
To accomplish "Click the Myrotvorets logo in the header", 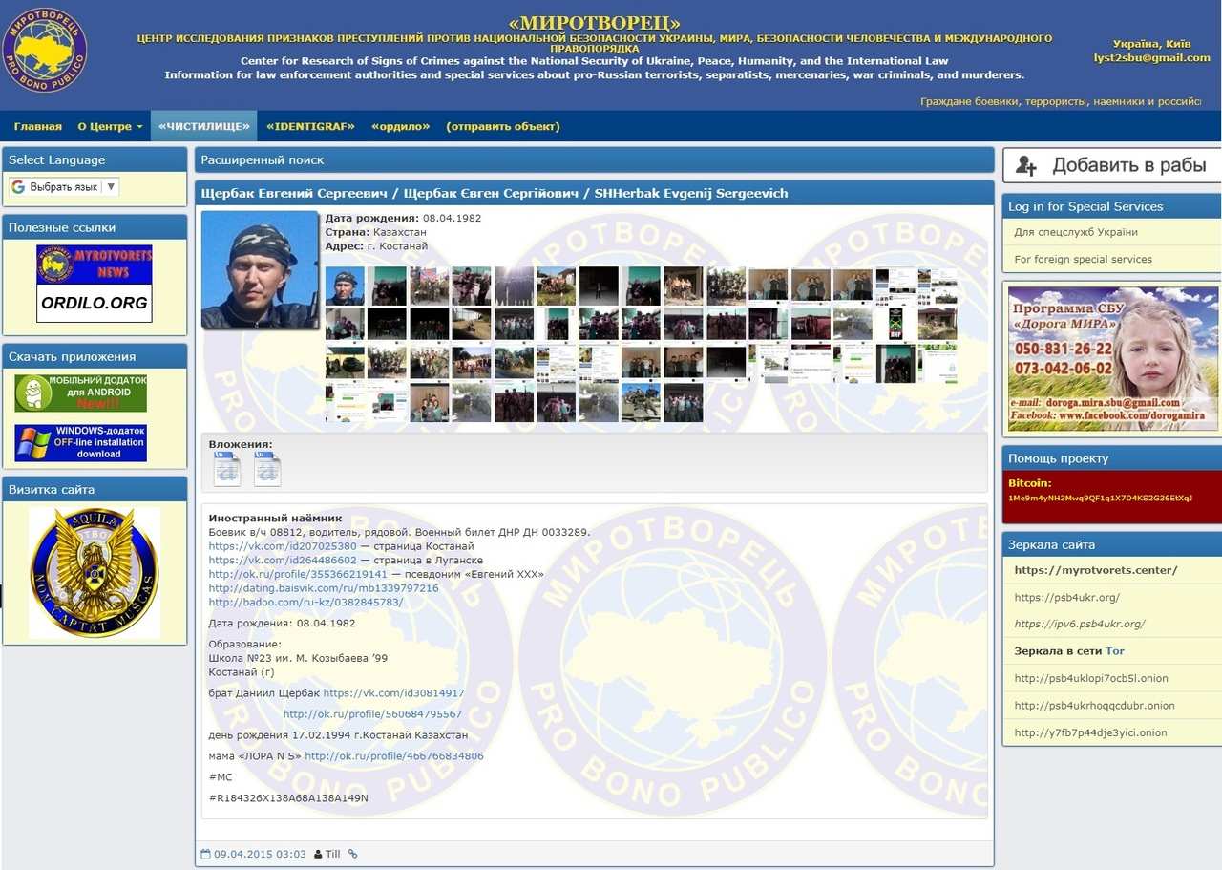I will point(45,51).
